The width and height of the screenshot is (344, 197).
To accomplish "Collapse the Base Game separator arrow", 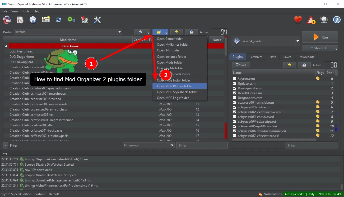I will point(6,46).
